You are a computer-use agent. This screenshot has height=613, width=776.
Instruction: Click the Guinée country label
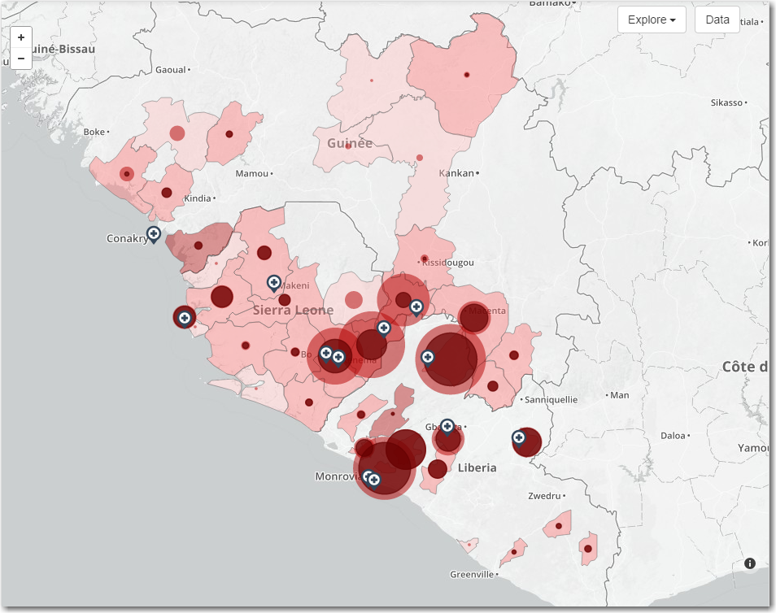(x=350, y=143)
